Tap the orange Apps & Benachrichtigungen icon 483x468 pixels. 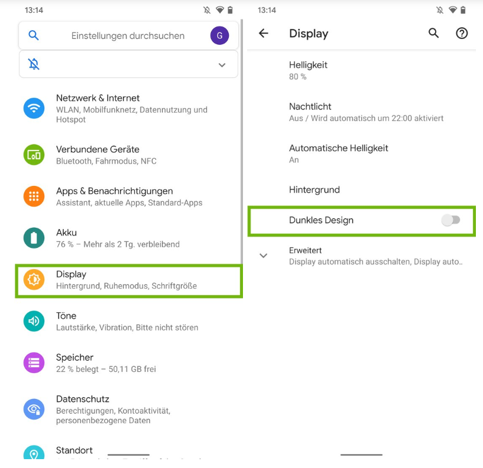[x=34, y=196]
